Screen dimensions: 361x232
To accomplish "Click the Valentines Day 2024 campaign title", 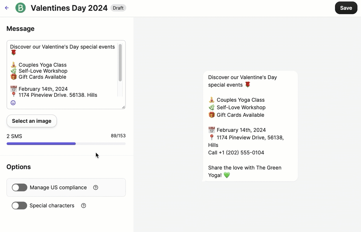I will click(x=69, y=8).
